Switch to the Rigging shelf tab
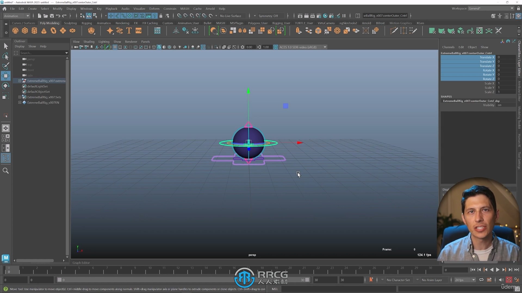This screenshot has height=293, width=522. (x=87, y=23)
